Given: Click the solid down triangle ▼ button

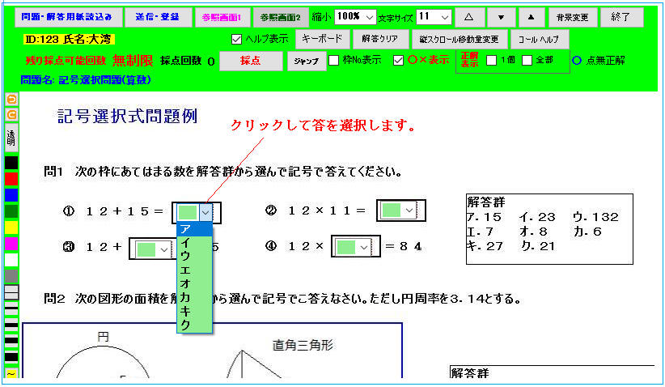Looking at the screenshot, I should click(x=501, y=17).
